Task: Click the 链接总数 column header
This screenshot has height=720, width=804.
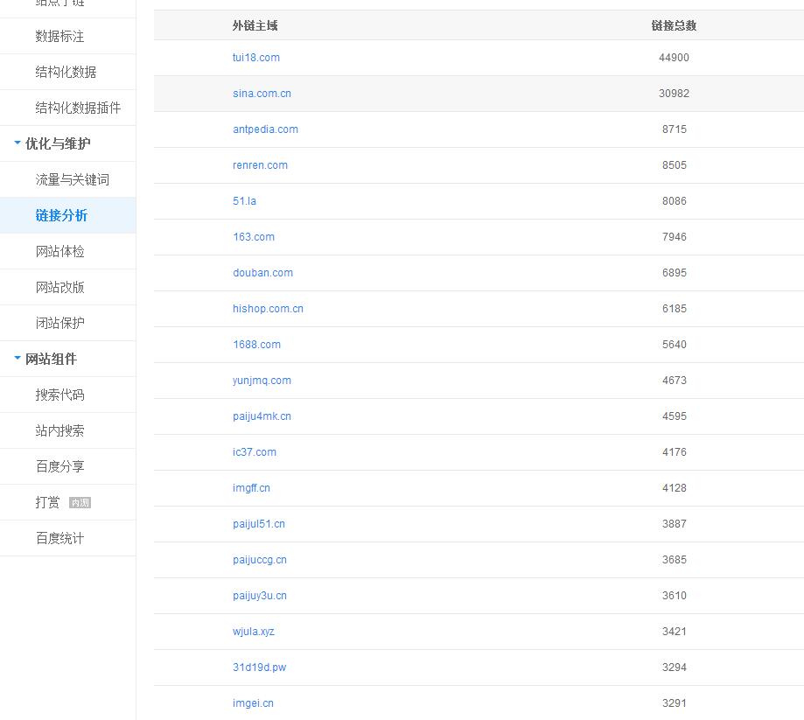Action: click(674, 25)
